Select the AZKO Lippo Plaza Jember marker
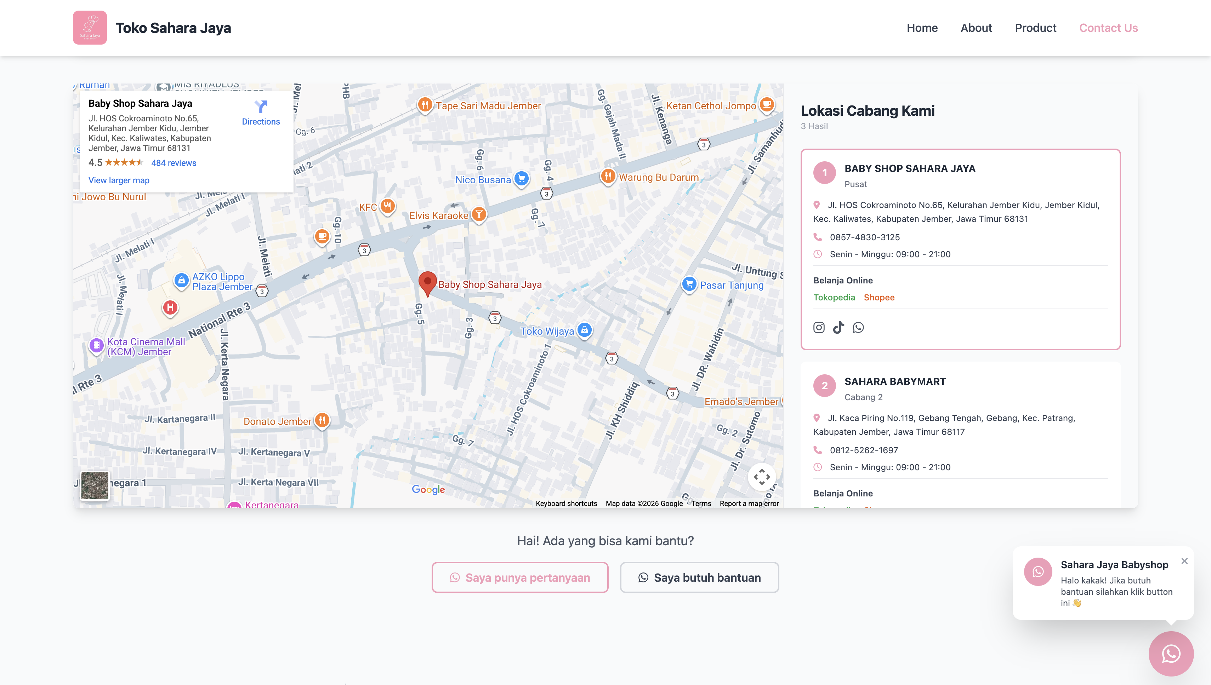This screenshot has width=1211, height=685. pyautogui.click(x=181, y=281)
